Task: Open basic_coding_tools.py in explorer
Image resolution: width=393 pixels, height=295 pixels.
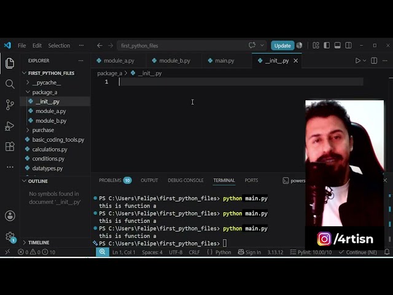Action: click(x=58, y=140)
